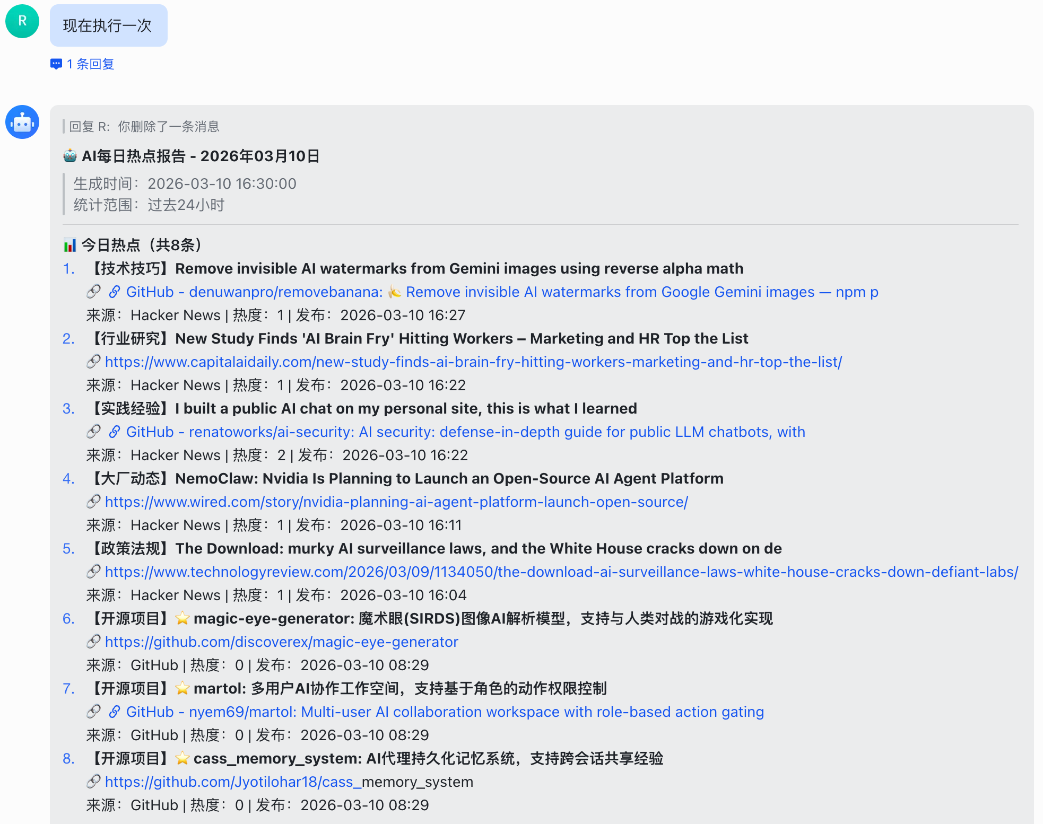Screen dimensions: 1043x824
Task: Open the 1条回复 reply thread link
Action: pyautogui.click(x=90, y=64)
